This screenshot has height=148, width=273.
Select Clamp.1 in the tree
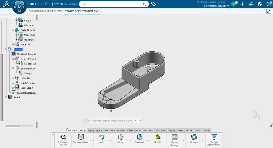(x=28, y=73)
